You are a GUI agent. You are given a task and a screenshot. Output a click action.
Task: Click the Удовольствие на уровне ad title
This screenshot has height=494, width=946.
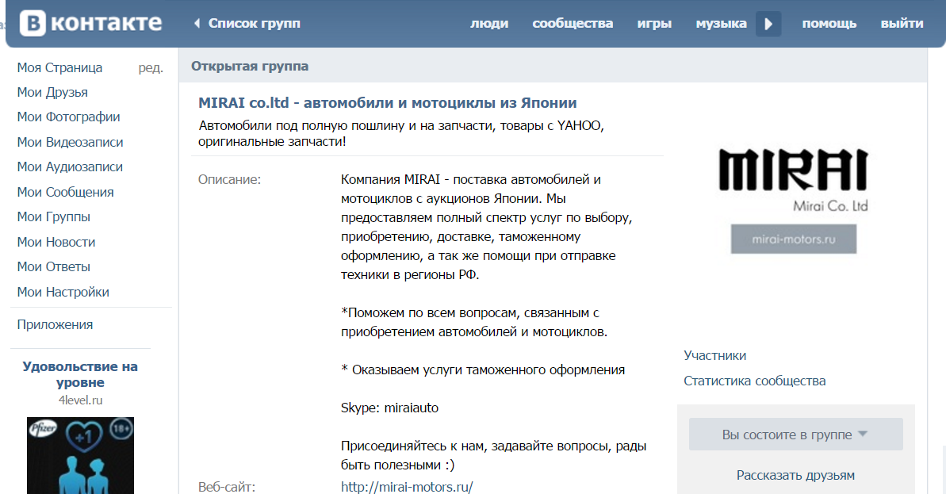[80, 374]
